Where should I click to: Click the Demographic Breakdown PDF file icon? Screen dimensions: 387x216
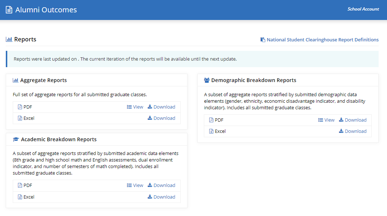pyautogui.click(x=211, y=120)
